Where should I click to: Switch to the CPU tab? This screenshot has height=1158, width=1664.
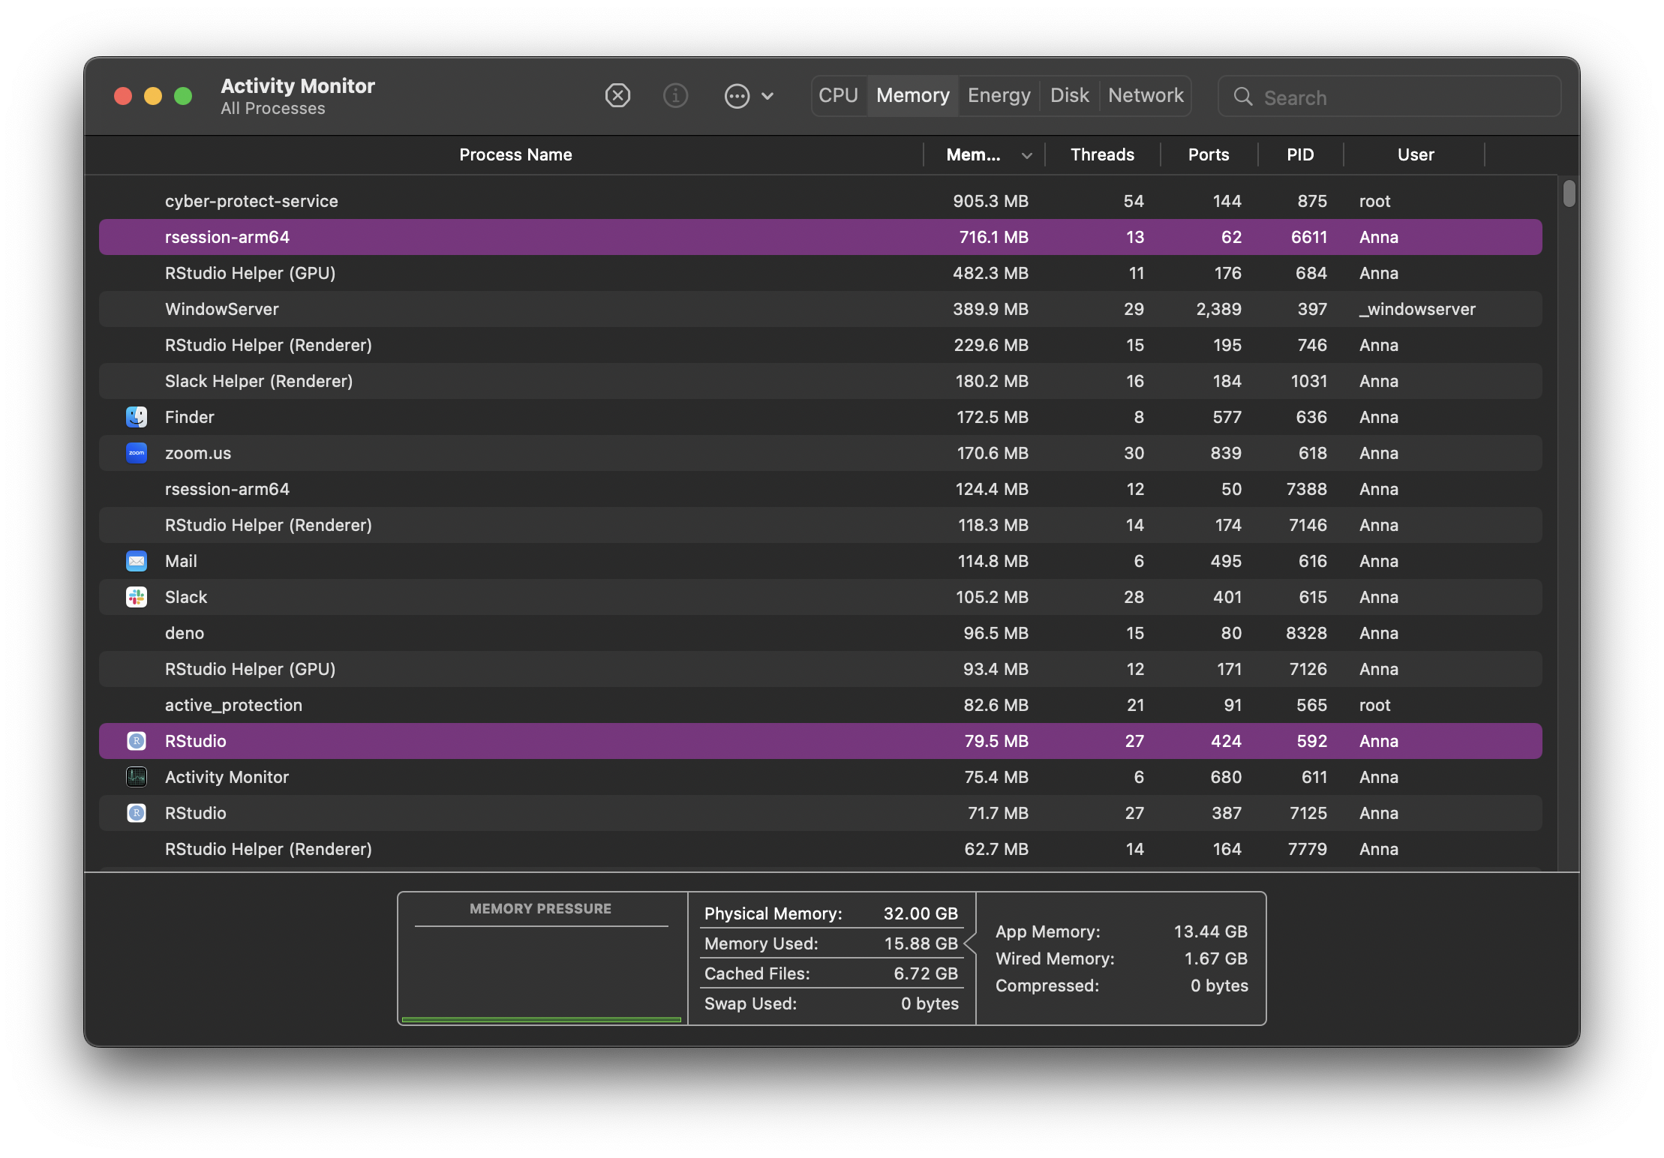[x=838, y=96]
